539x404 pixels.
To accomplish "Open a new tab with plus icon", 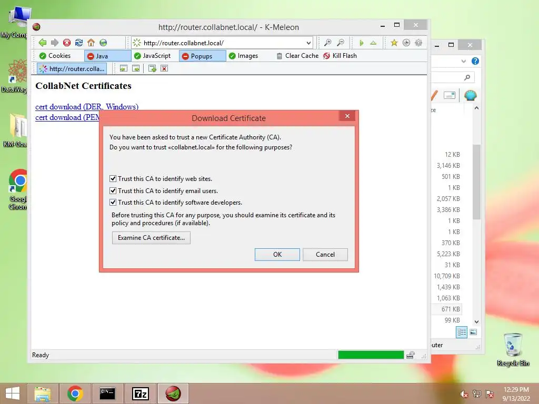I will click(x=152, y=69).
